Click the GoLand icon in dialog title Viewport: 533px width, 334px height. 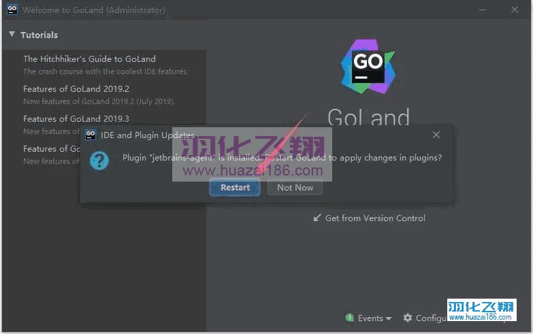[91, 135]
